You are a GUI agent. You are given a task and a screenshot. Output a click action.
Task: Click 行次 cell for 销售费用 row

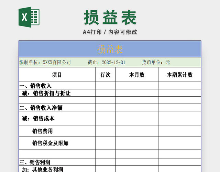(106, 131)
